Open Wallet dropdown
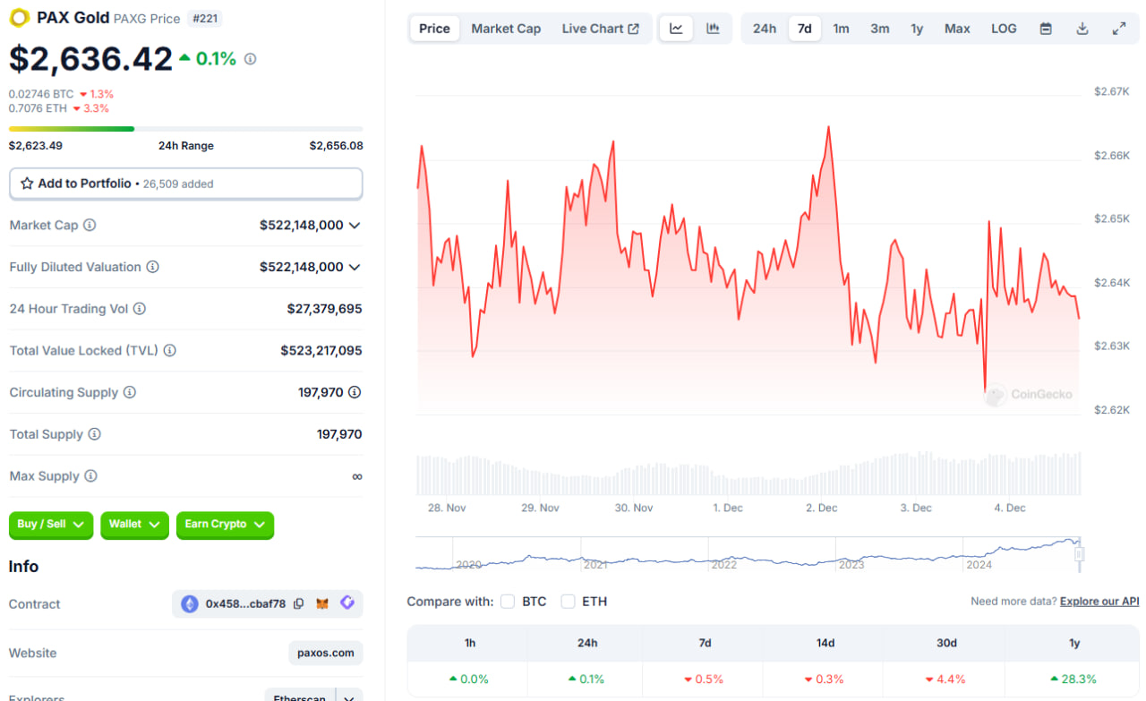The image size is (1146, 701). pyautogui.click(x=134, y=525)
